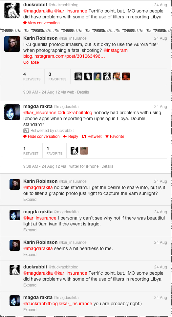172x317 pixels.
Task: Expand magda's 'beautiful light at 9am' reply
Action: click(30, 230)
